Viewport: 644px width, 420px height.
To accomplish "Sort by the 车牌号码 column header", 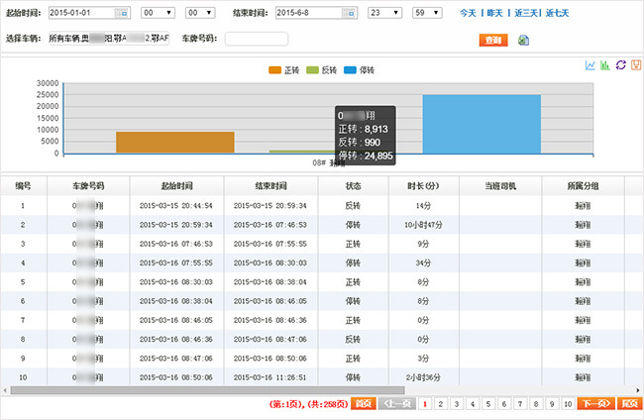I will click(88, 186).
